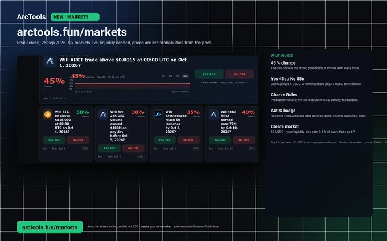The height and width of the screenshot is (241, 387).
Task: Open the 'Will Arc 24h DEX volume' title
Action: coord(119,126)
